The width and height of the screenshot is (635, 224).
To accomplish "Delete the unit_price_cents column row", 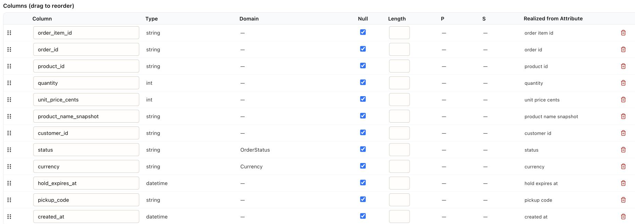I will (x=623, y=100).
